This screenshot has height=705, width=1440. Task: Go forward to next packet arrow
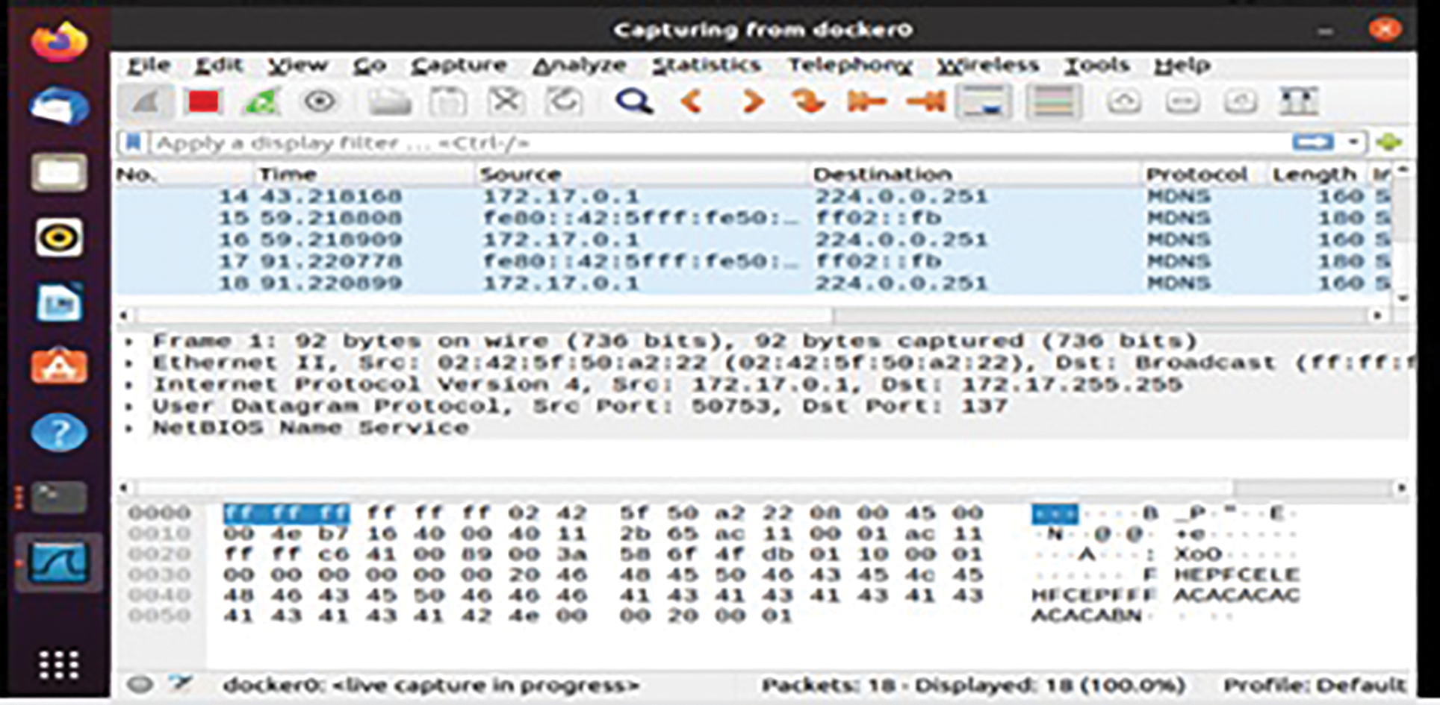tap(751, 101)
